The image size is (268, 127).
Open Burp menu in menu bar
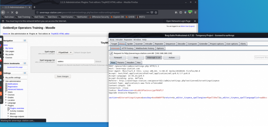(112, 40)
